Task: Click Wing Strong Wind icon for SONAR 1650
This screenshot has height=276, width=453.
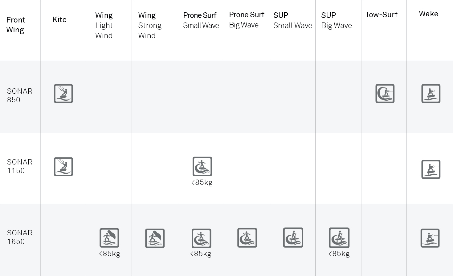Action: click(x=155, y=238)
